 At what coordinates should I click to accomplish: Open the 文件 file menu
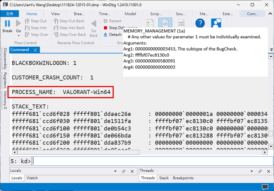pos(9,14)
